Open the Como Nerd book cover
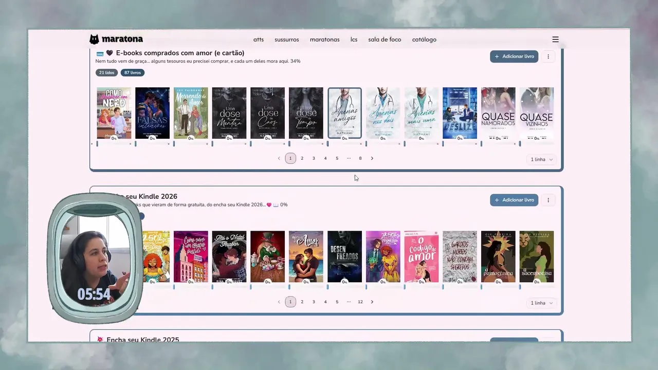658x370 pixels. click(x=114, y=113)
